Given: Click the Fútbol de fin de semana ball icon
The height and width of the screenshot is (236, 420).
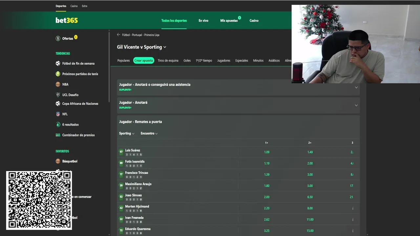Looking at the screenshot, I should click(x=58, y=64).
